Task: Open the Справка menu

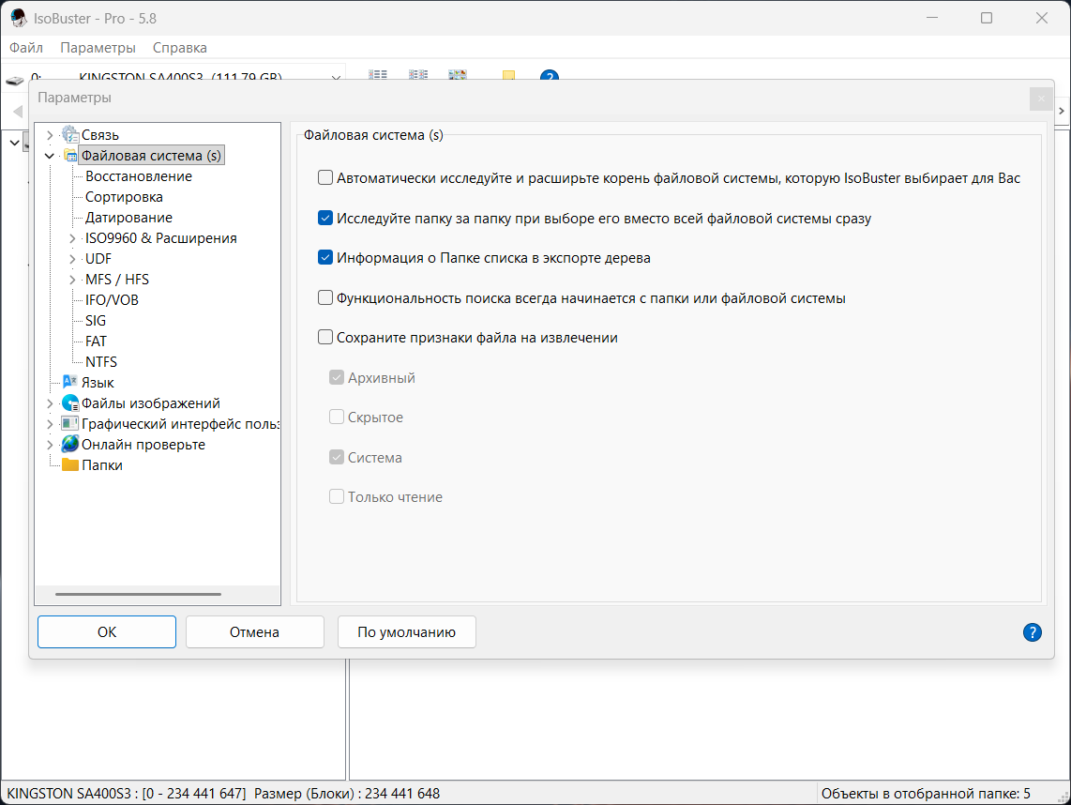Action: [180, 48]
